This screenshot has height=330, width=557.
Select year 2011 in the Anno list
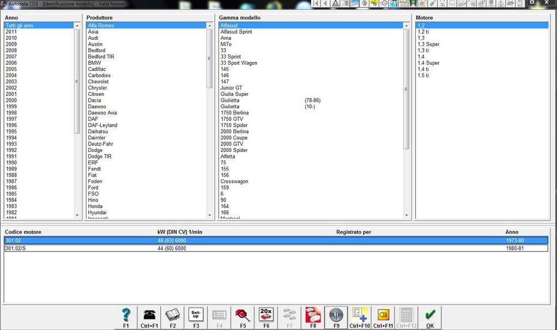pyautogui.click(x=39, y=32)
